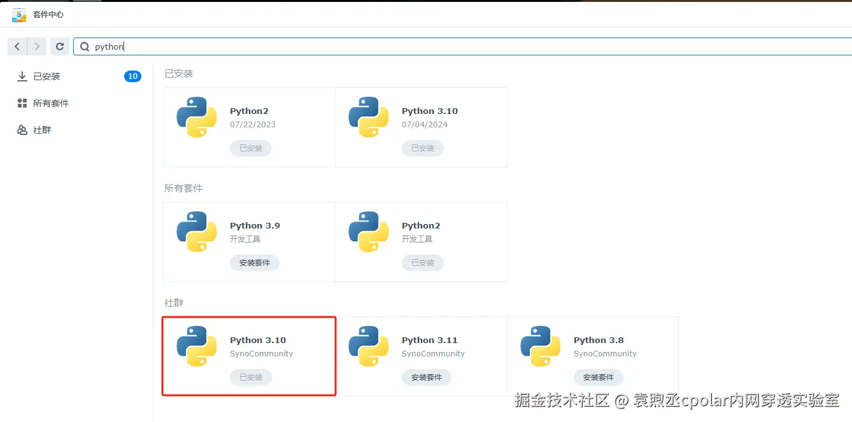Click 已安装 button under SynoCommunity Python 3.10

point(251,377)
